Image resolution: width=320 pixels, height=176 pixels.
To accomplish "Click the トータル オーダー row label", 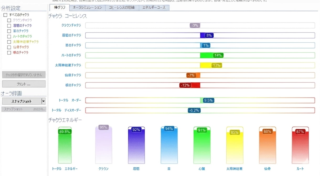I will (70, 100).
